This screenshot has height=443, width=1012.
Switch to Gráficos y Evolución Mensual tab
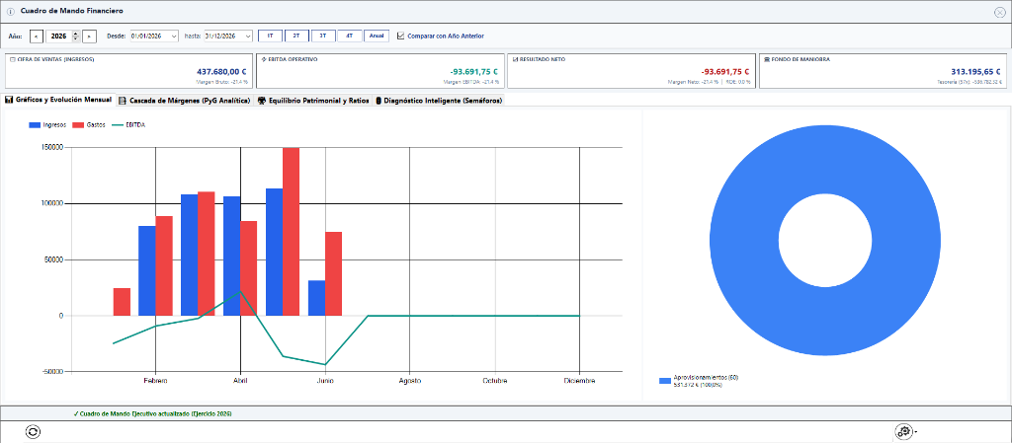pos(58,100)
